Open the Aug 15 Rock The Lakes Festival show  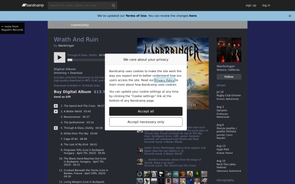click(229, 166)
